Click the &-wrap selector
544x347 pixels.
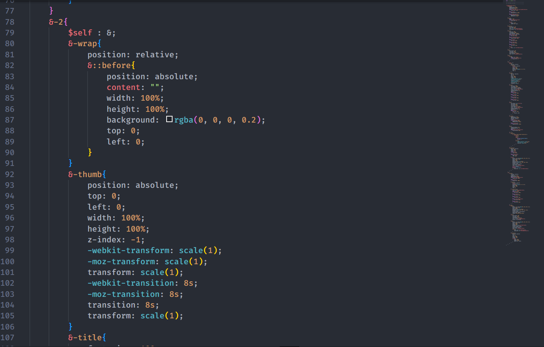tap(82, 43)
